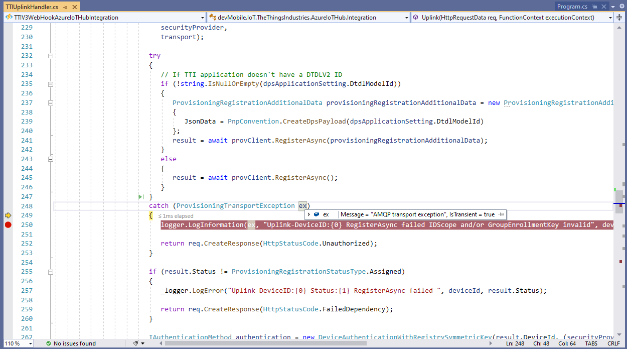
Task: Collapse the try block at line 232
Action: pos(50,56)
